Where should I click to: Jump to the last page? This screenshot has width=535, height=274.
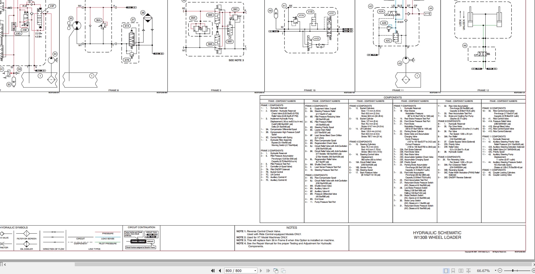(268, 271)
